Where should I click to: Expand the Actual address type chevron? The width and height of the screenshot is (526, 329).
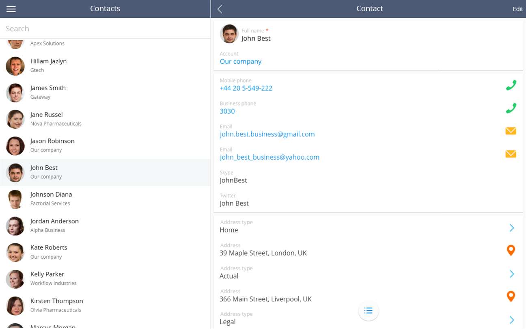pyautogui.click(x=511, y=274)
